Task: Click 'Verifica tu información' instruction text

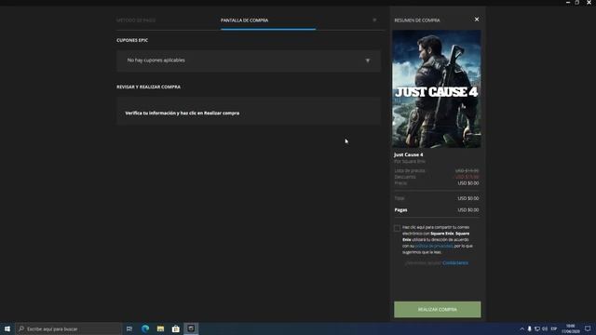Action: coord(183,114)
